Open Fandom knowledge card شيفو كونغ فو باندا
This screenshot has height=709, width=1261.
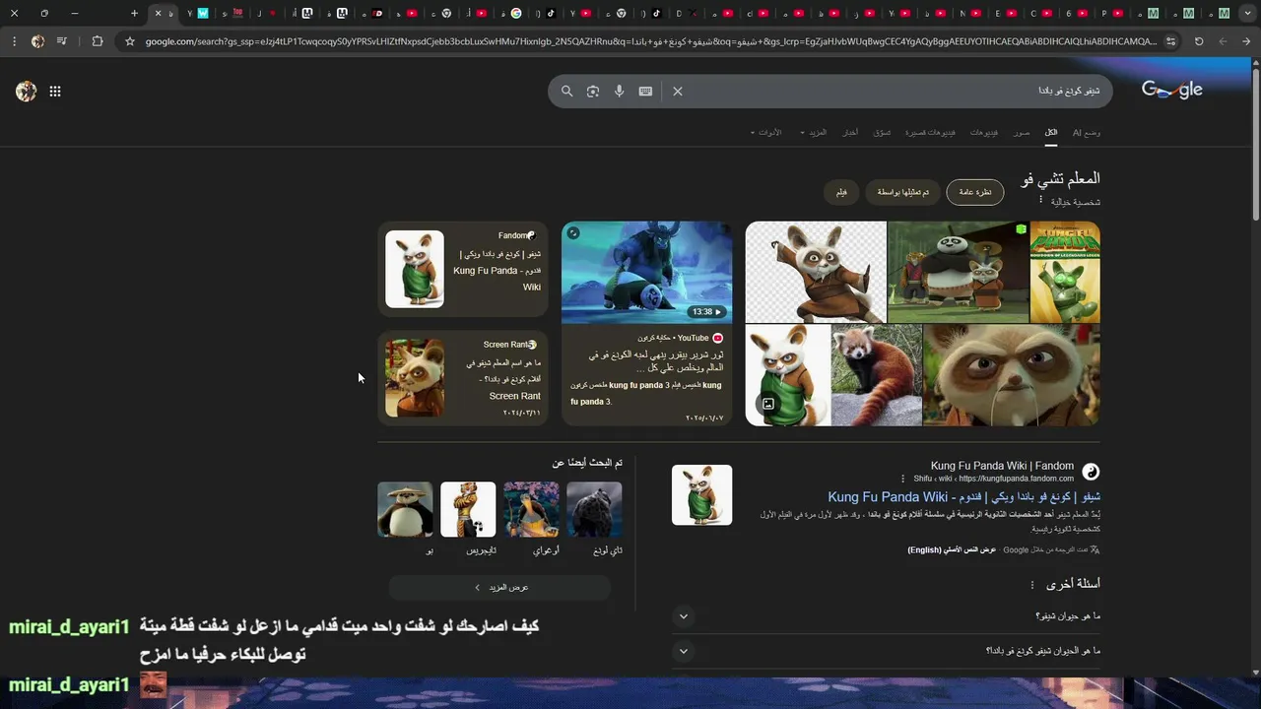[x=463, y=269]
